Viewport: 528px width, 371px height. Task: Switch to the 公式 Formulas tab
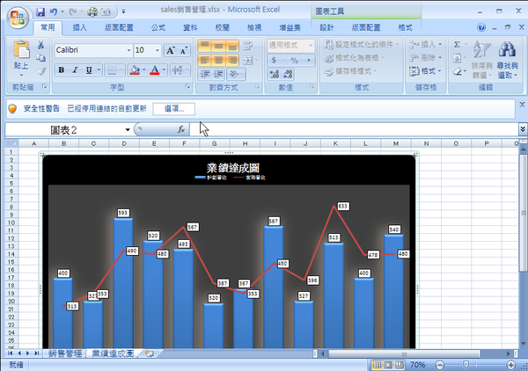(158, 27)
